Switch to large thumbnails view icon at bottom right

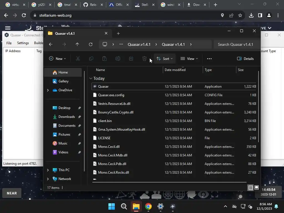click(257, 187)
